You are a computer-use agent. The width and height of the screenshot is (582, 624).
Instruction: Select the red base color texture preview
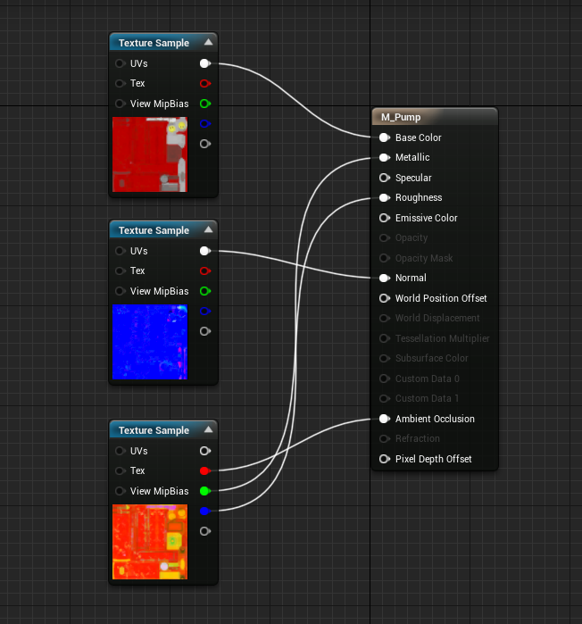click(150, 154)
